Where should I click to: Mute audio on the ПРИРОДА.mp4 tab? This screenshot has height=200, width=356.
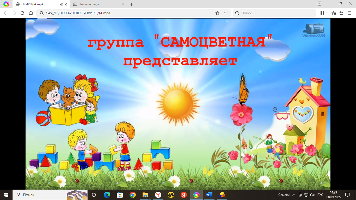coord(61,4)
